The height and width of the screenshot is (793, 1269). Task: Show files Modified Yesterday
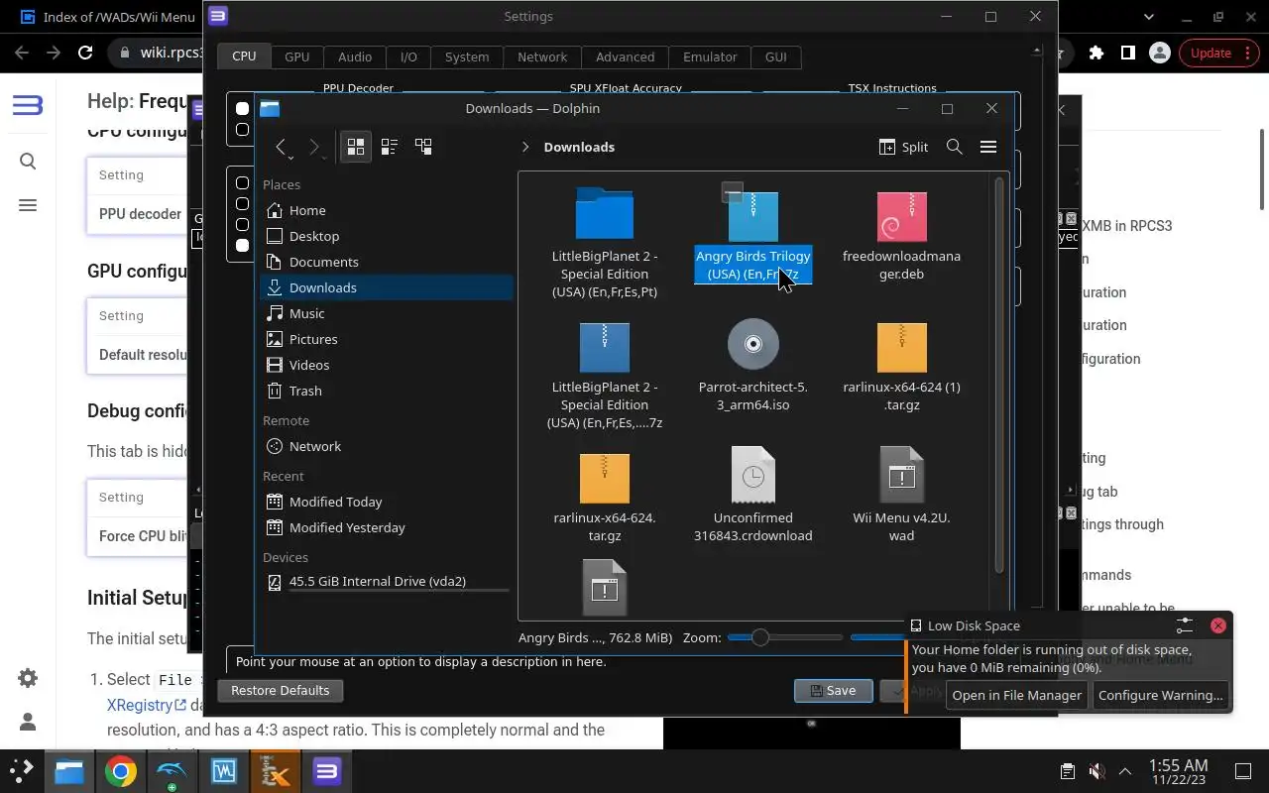[x=387, y=527]
